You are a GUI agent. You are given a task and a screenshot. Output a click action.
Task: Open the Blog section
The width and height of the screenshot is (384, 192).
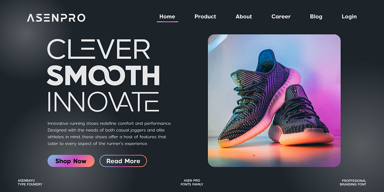pos(316,17)
